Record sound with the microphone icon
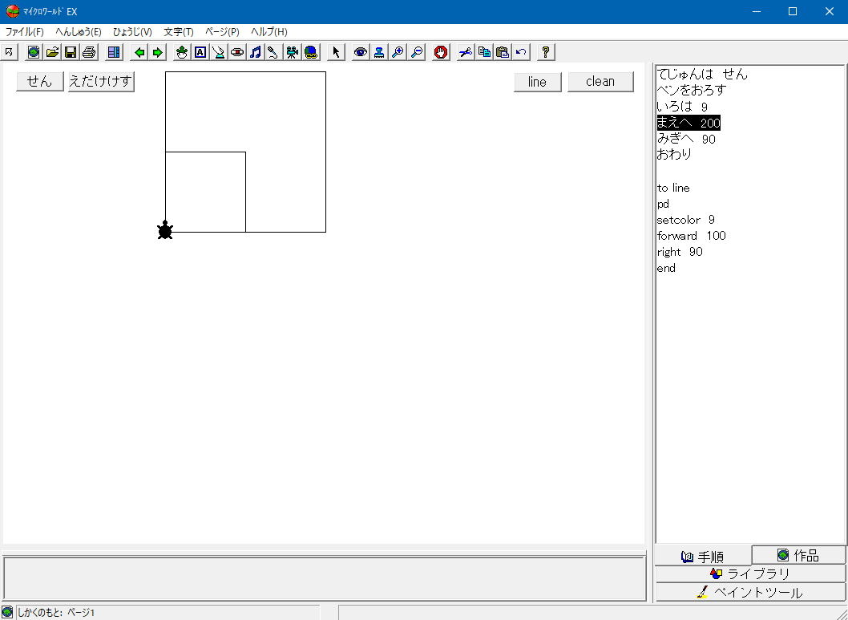The width and height of the screenshot is (848, 620). [x=273, y=52]
